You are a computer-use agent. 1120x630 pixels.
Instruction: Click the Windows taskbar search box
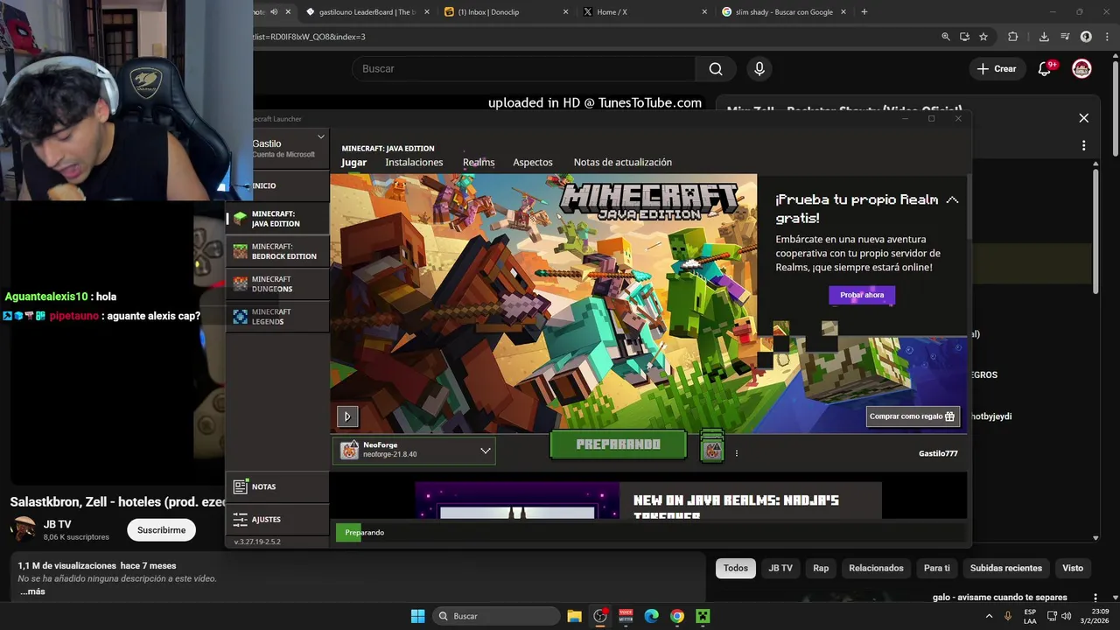pyautogui.click(x=496, y=616)
